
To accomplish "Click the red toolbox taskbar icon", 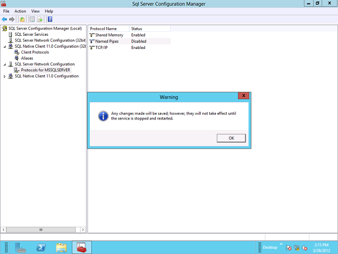I will point(82,247).
